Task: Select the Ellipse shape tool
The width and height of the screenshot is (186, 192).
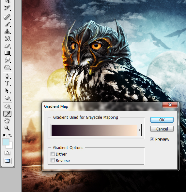Action: (7, 98)
